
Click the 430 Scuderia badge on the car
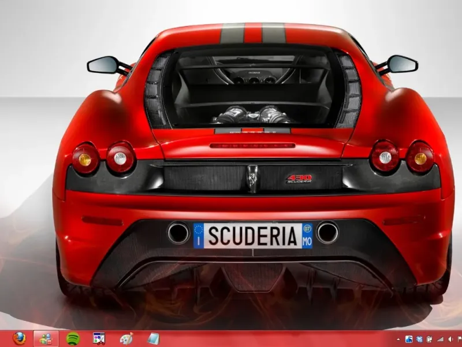(x=300, y=179)
